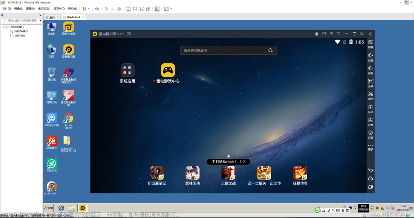Viewport: 414px width, 218px height.
Task: Open the 帮助 menu in VMware
Action: pos(72,9)
